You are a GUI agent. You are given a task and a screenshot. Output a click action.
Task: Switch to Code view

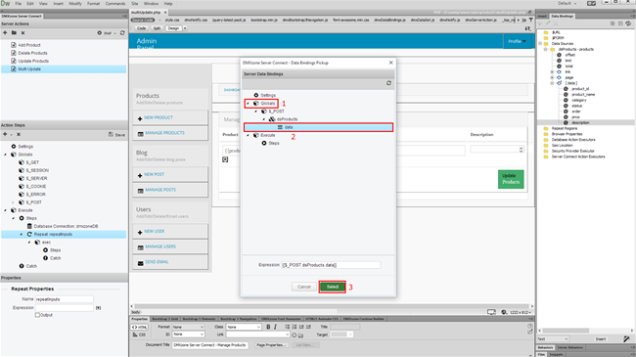click(141, 28)
